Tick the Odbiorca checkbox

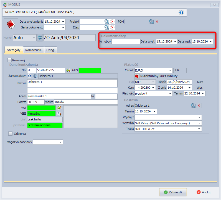(x=11, y=134)
